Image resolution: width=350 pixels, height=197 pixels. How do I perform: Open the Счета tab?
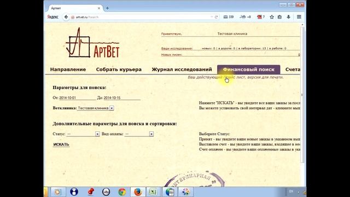point(293,69)
